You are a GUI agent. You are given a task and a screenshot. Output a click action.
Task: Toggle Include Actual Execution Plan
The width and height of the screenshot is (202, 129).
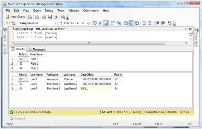(113, 23)
